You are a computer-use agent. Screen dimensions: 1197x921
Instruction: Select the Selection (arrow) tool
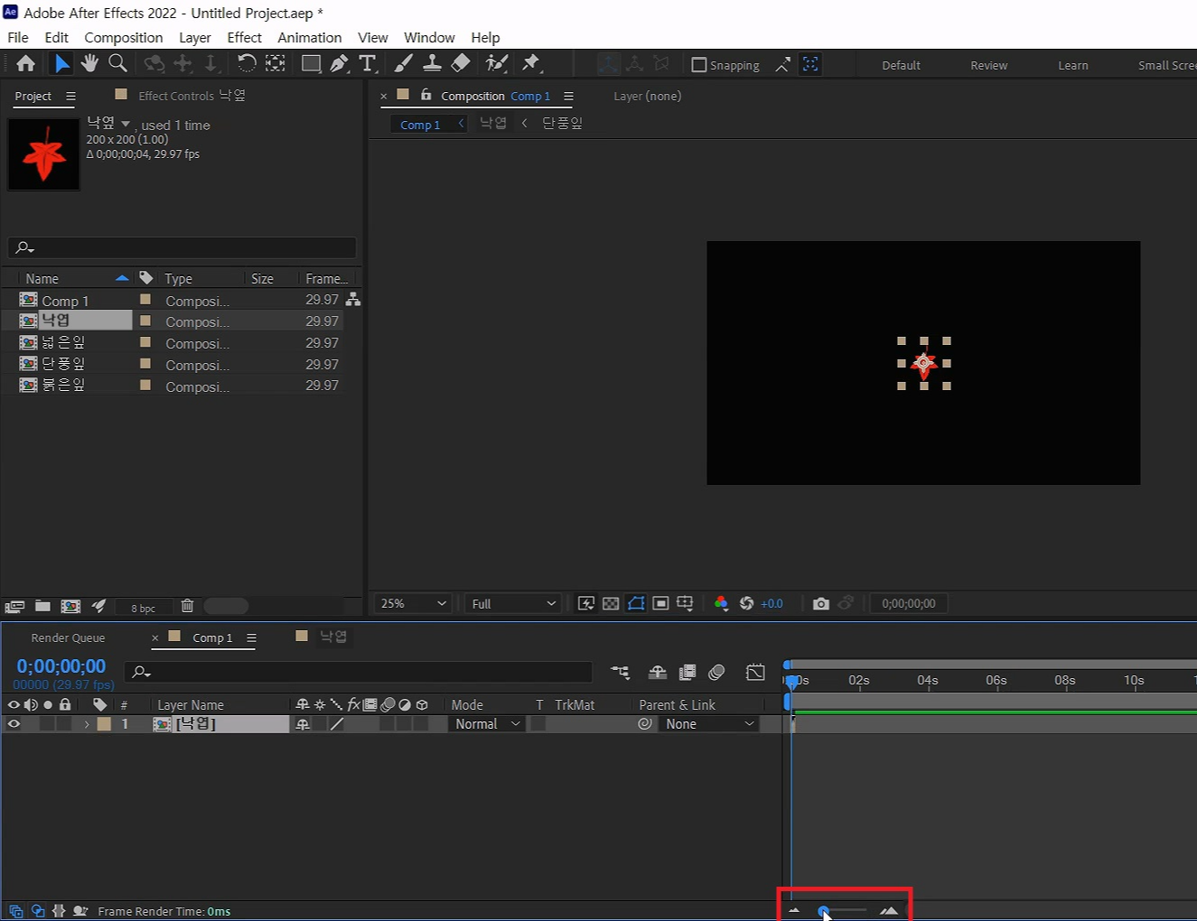61,63
